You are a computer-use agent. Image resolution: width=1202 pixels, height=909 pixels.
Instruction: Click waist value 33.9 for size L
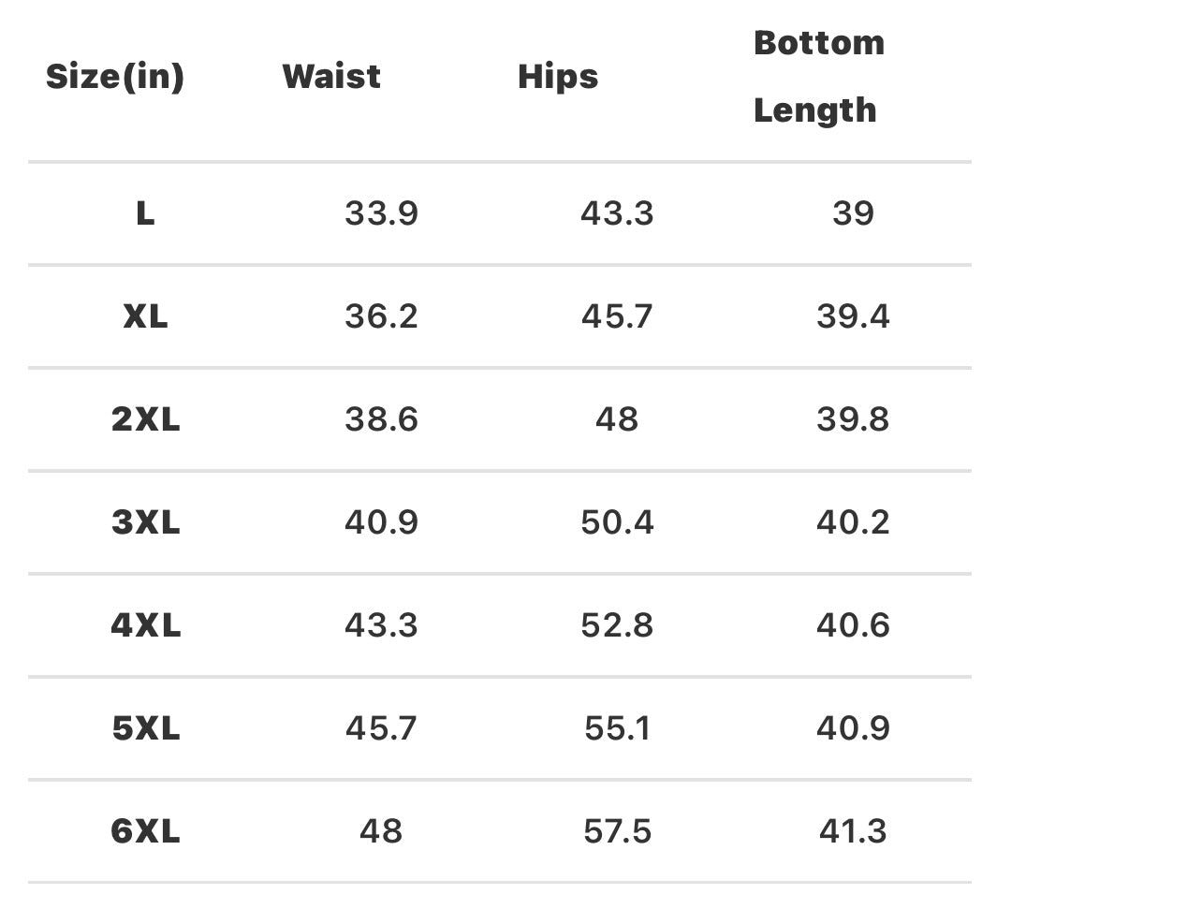[381, 213]
